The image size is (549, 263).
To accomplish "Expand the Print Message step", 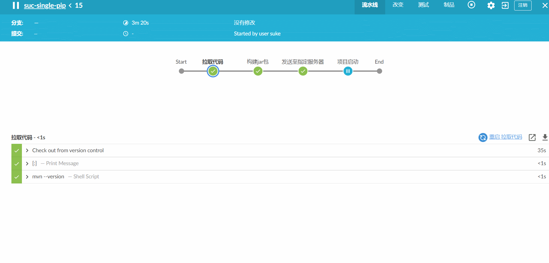I will pyautogui.click(x=27, y=164).
